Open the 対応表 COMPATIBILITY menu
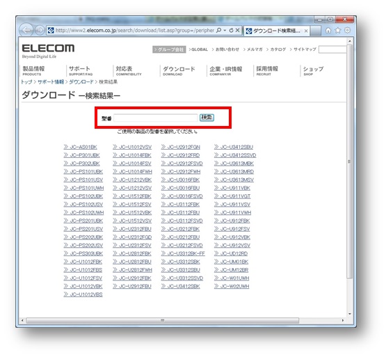The width and height of the screenshot is (386, 357). tap(129, 71)
